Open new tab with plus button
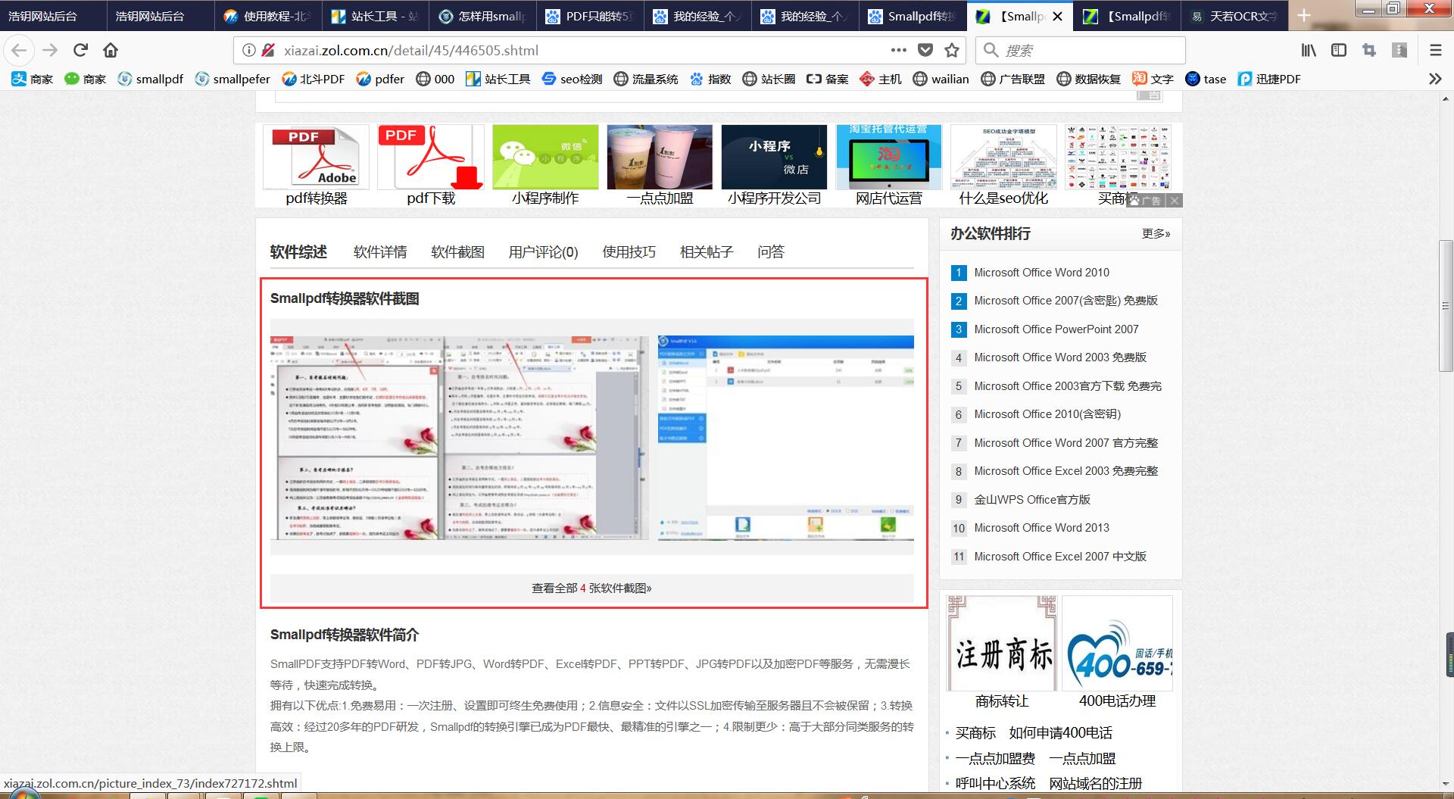Screen dimensions: 1454x799 pos(1304,16)
